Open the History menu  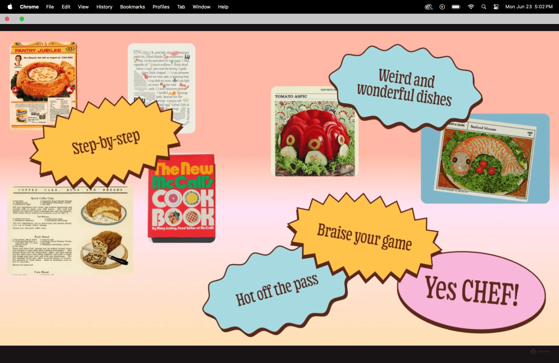pyautogui.click(x=104, y=7)
